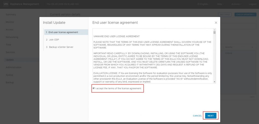Click the Current version details heading
The width and height of the screenshot is (259, 124).
click(x=65, y=14)
